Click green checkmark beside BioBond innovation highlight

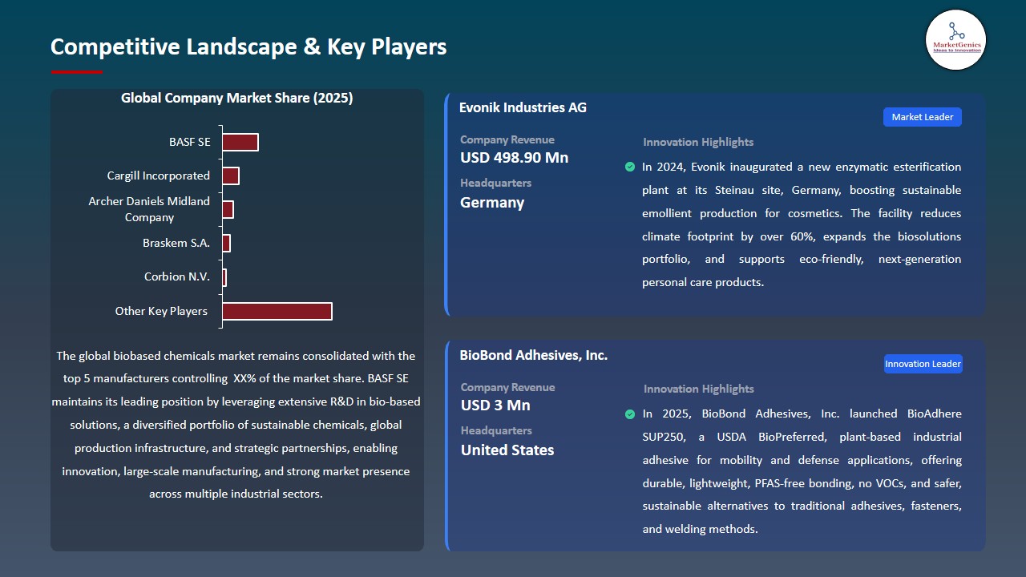630,414
